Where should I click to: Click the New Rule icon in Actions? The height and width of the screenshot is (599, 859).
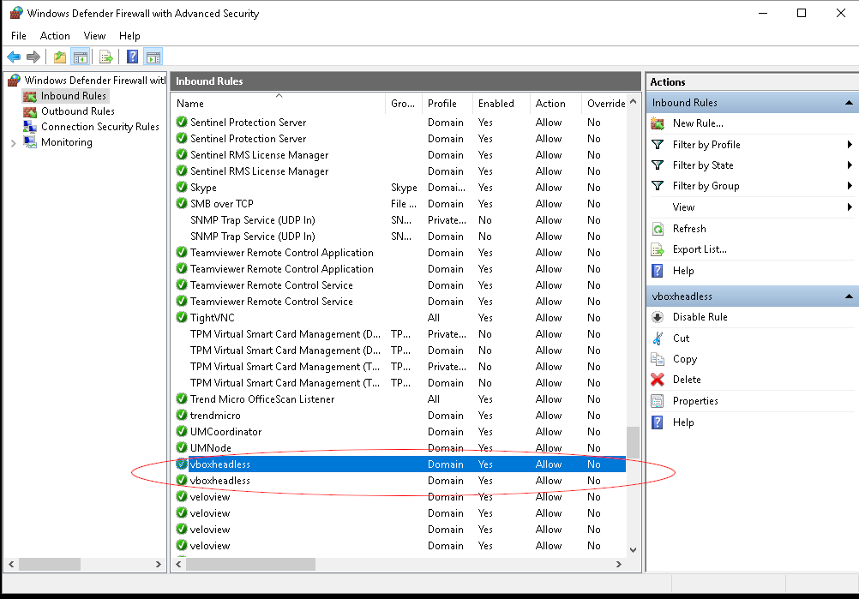point(658,123)
